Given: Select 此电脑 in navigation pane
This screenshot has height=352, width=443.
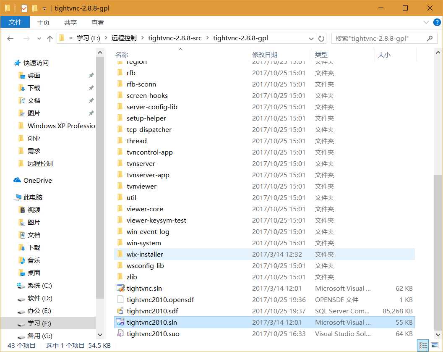Looking at the screenshot, I should pyautogui.click(x=28, y=197).
